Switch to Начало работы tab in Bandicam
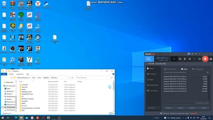The height and width of the screenshot is (120, 213). [170, 69]
